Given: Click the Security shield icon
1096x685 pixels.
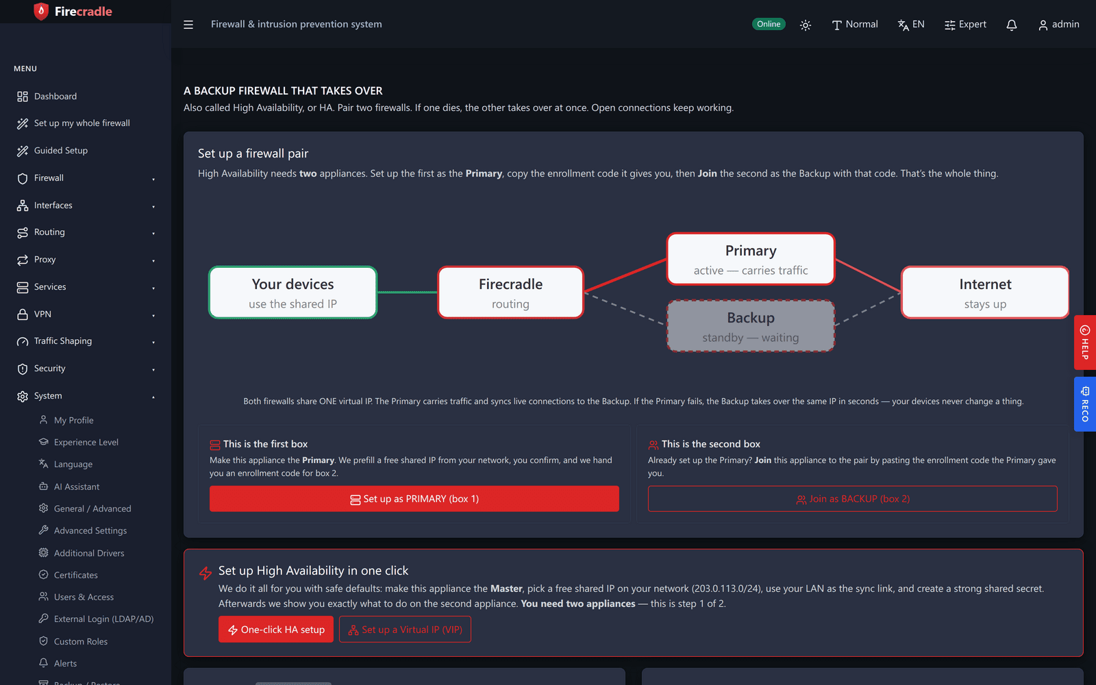Looking at the screenshot, I should (23, 369).
